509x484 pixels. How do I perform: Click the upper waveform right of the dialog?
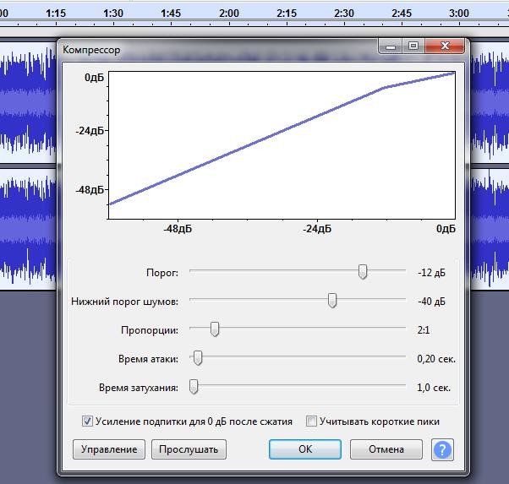pos(489,101)
